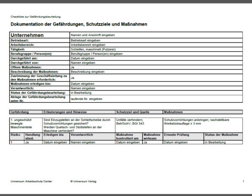The image size is (252, 196).
Task: Select the 'Durchgeführt am:' label
Action: [24, 58]
